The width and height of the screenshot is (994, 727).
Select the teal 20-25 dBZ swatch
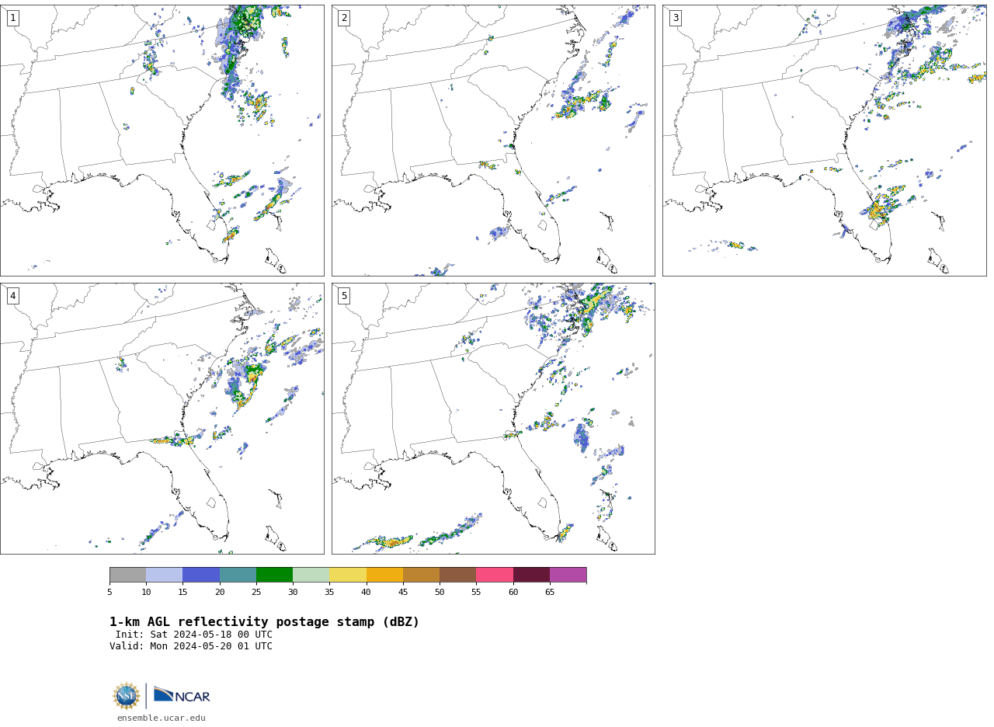coord(238,575)
